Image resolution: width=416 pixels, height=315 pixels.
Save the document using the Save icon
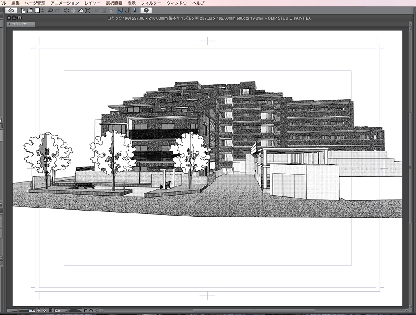coord(36,10)
